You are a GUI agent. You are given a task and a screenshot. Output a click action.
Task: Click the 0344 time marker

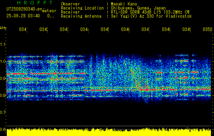tap(84, 30)
